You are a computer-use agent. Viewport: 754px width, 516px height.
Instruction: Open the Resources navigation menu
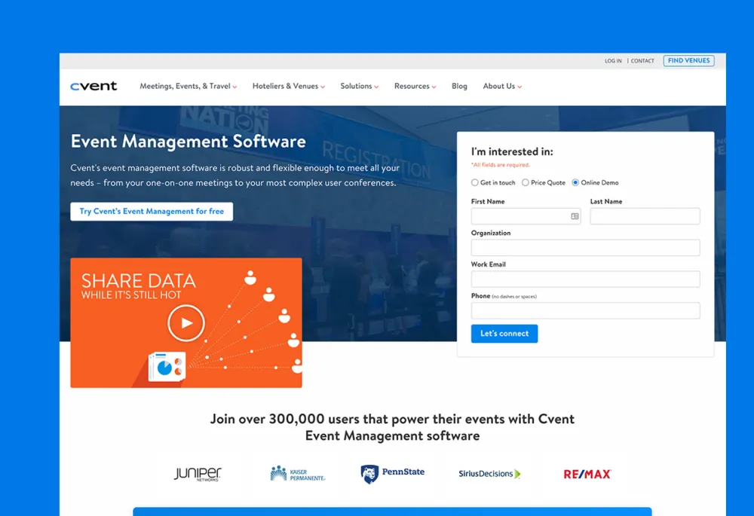415,86
